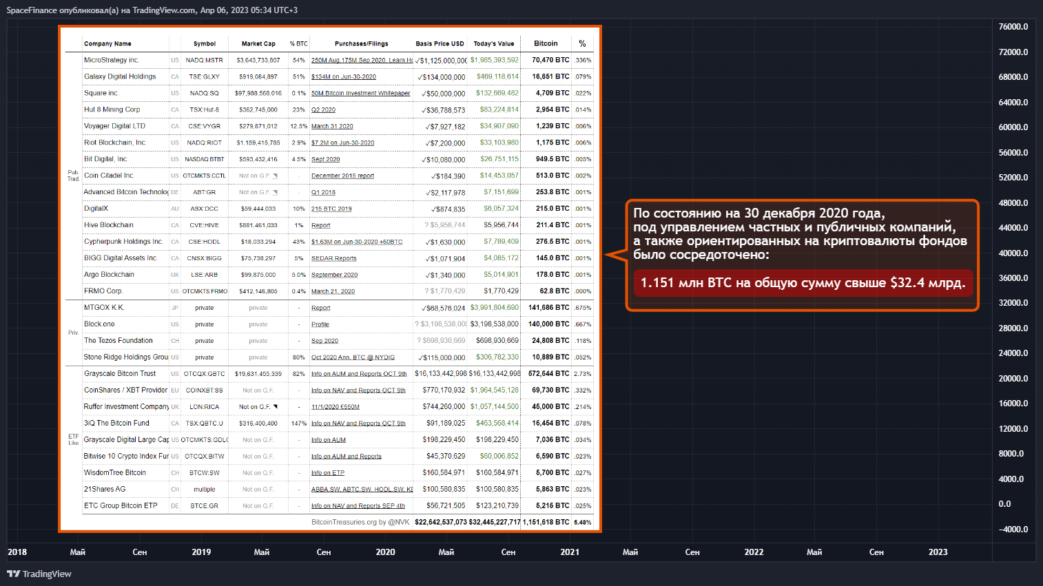Screen dimensions: 1043x586
Task: Open 'Info on NAV and Reports SEP 4th' link
Action: coord(358,506)
